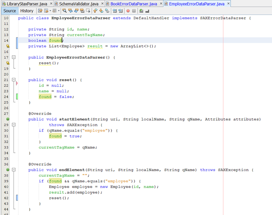Click 'currentTagName = qName;' statement
This screenshot has width=272, height=215.
tap(68, 148)
